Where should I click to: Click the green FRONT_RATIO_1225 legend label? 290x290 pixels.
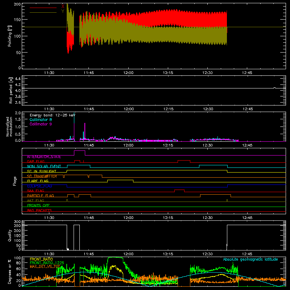[x=47, y=263]
